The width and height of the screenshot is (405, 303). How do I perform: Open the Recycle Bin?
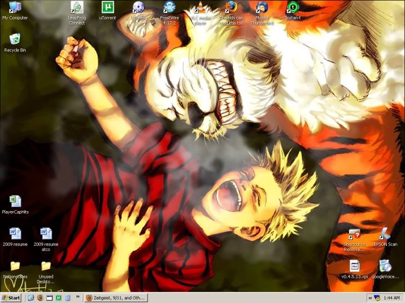pos(15,43)
